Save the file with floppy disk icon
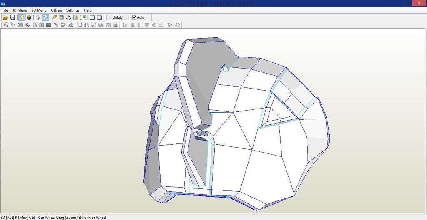 click(13, 17)
